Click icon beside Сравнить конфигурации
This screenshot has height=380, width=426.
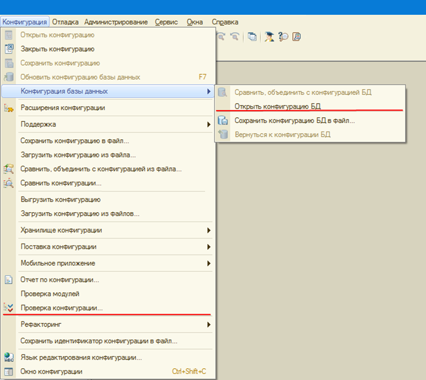tap(9, 183)
